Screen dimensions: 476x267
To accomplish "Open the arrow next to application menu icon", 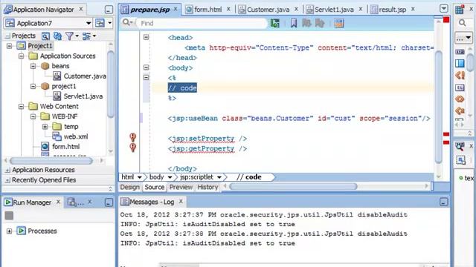I will coord(110,23).
